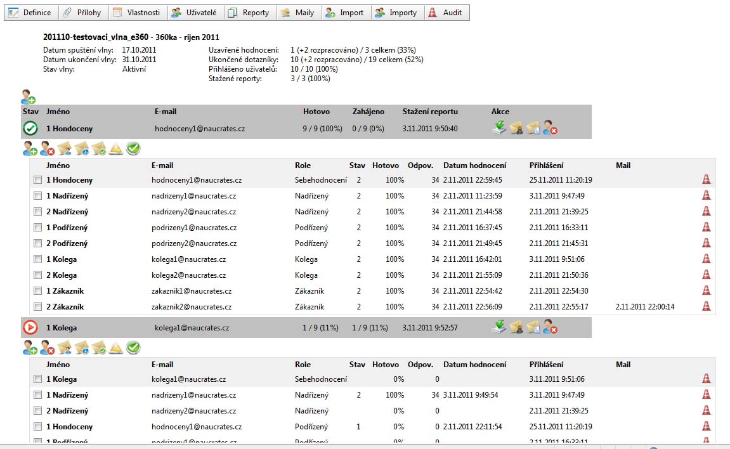The height and width of the screenshot is (449, 730).
Task: Click the remove user icon in 1 Kolega's Akce column
Action: [x=550, y=328]
